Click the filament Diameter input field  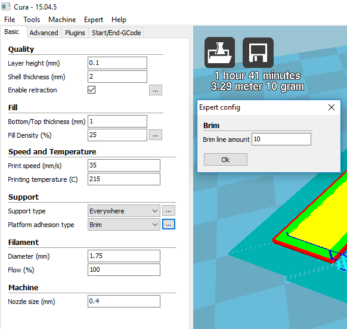(123, 256)
